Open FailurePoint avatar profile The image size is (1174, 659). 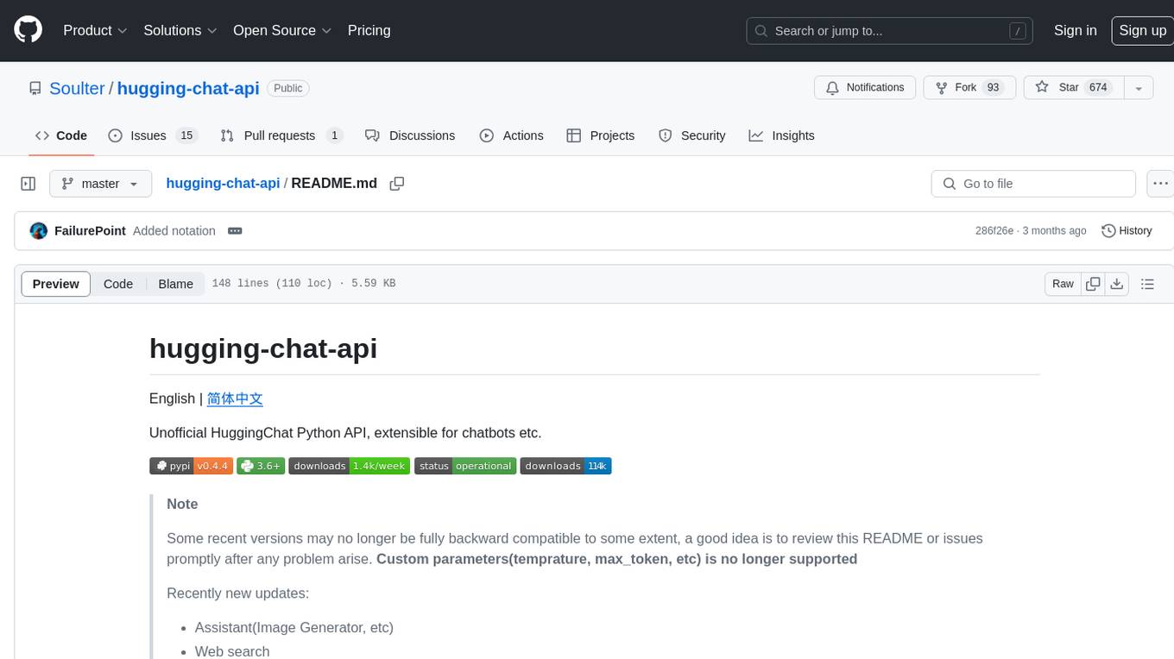tap(39, 231)
